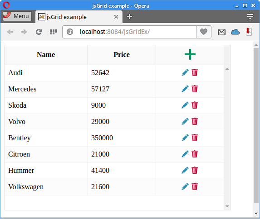Click the site info globe icon

(x=70, y=32)
